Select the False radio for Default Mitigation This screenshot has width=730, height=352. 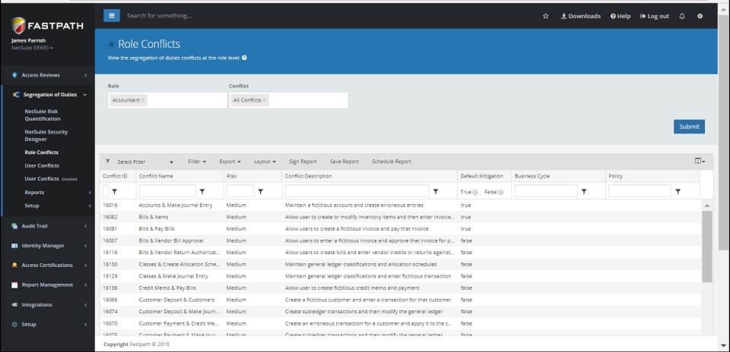point(500,192)
